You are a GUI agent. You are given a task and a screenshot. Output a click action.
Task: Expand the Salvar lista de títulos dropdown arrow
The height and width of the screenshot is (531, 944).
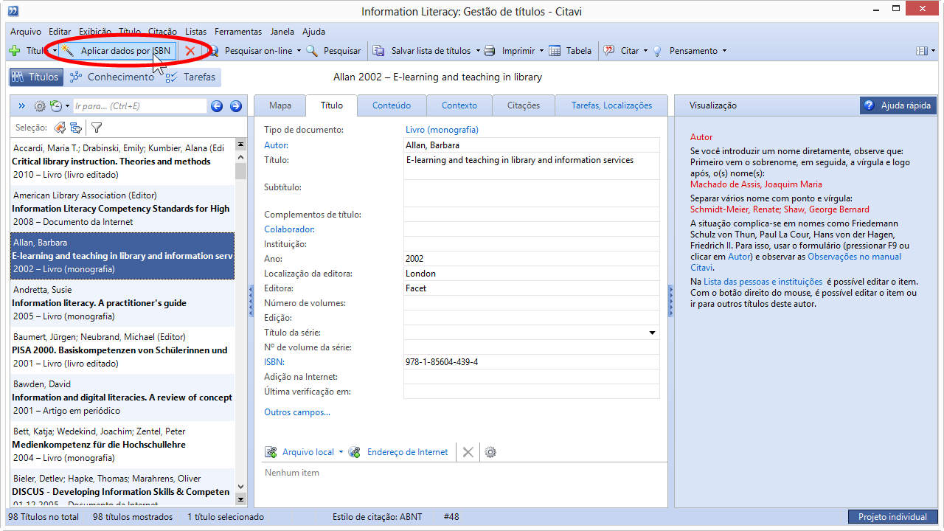point(477,51)
